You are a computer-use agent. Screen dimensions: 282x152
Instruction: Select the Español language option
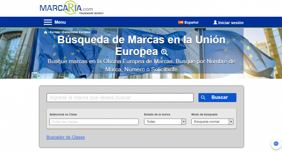point(191,22)
